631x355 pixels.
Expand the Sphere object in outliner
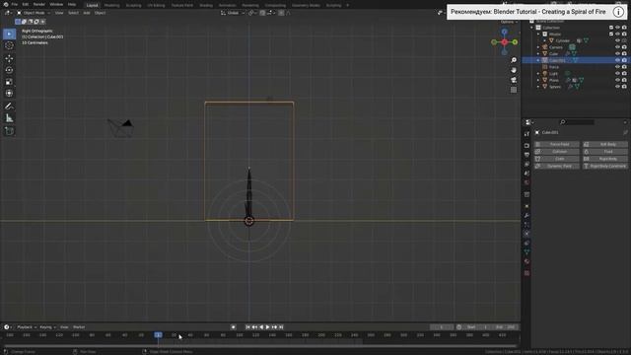pyautogui.click(x=538, y=87)
